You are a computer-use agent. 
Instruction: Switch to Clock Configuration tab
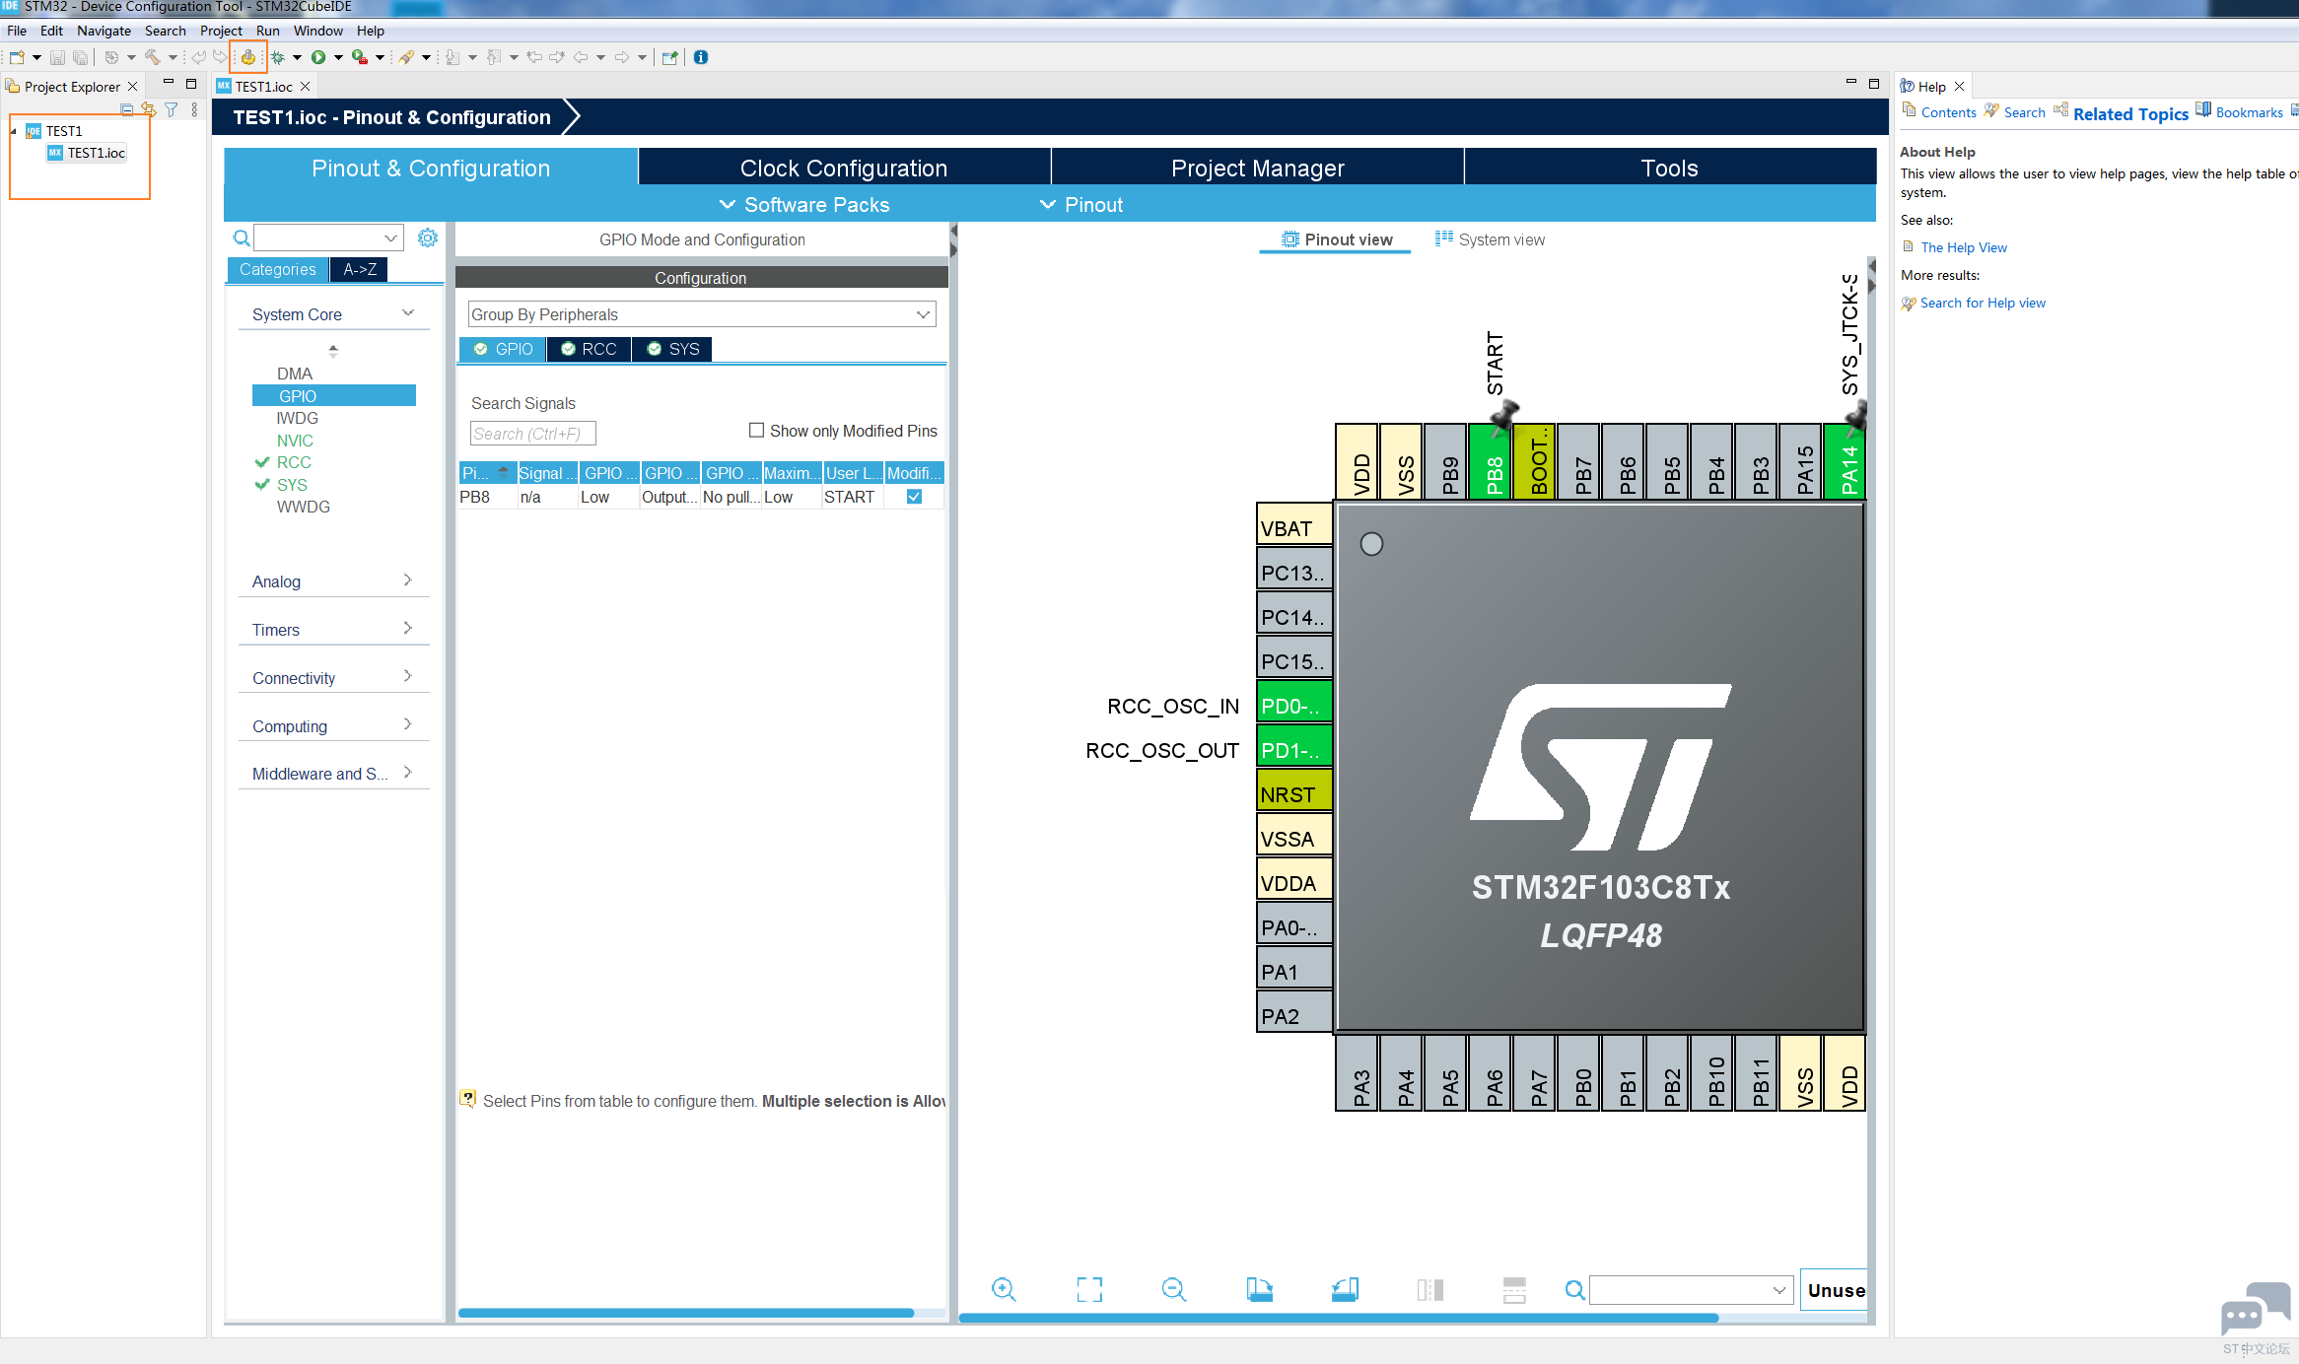click(844, 168)
